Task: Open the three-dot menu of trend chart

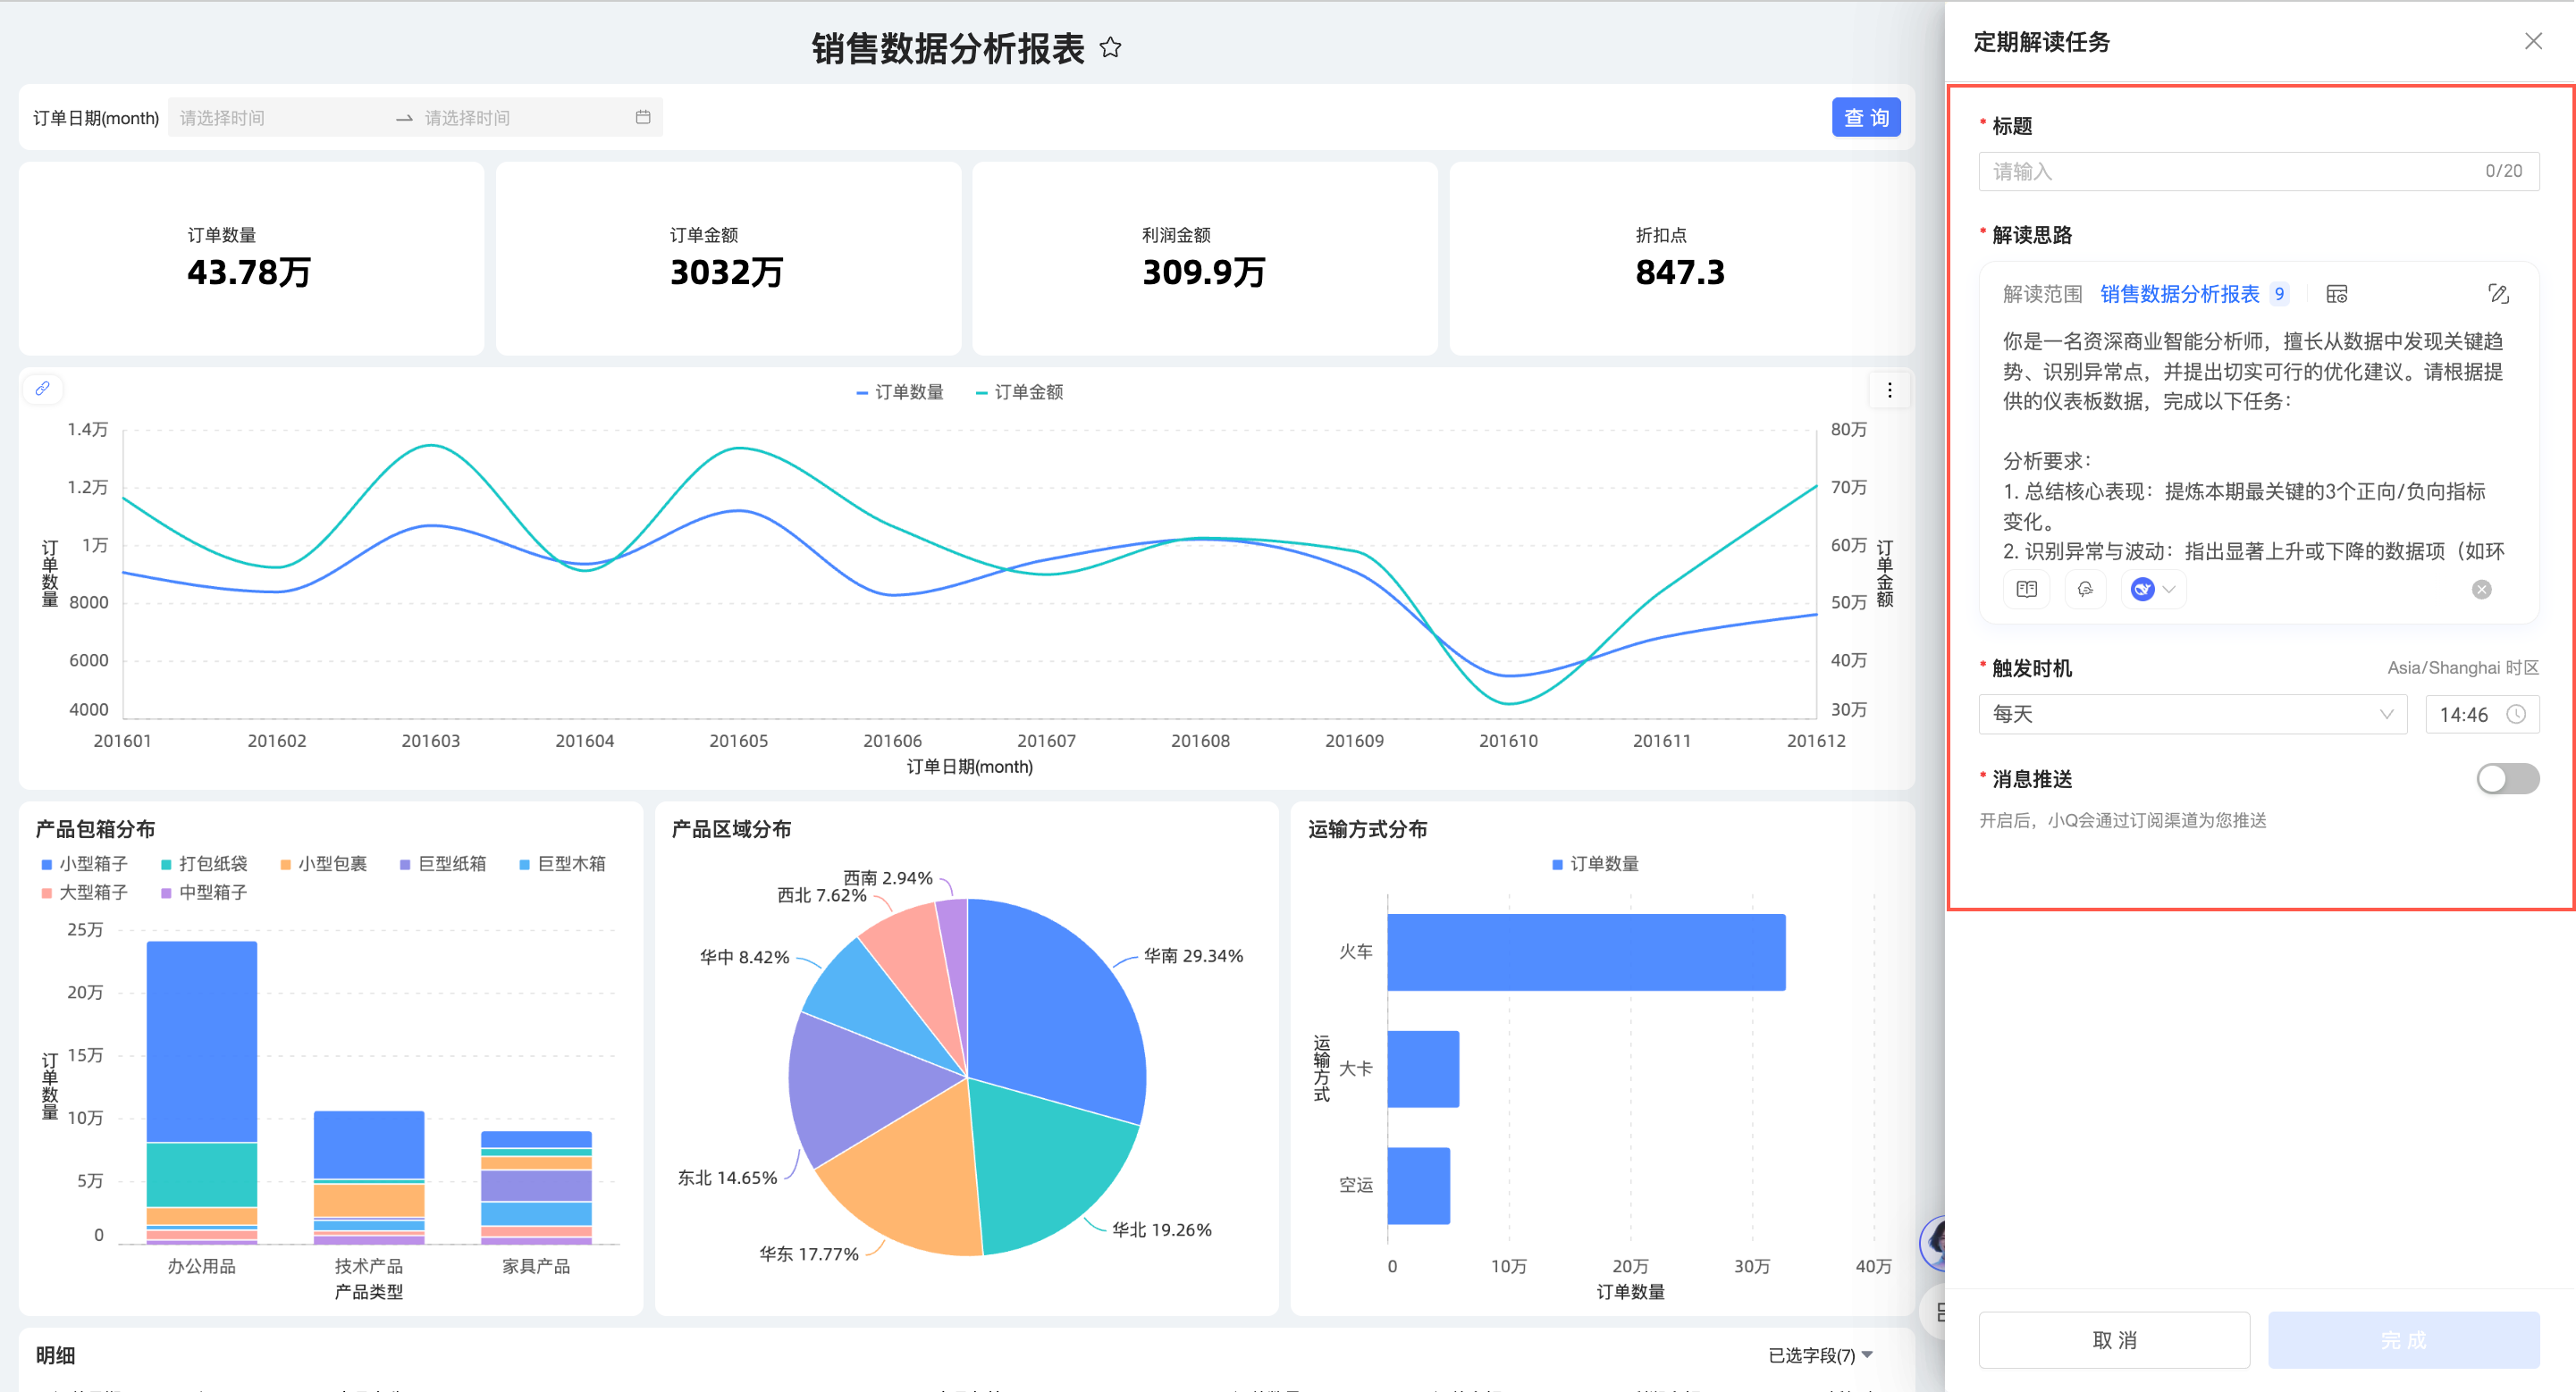Action: [1889, 390]
